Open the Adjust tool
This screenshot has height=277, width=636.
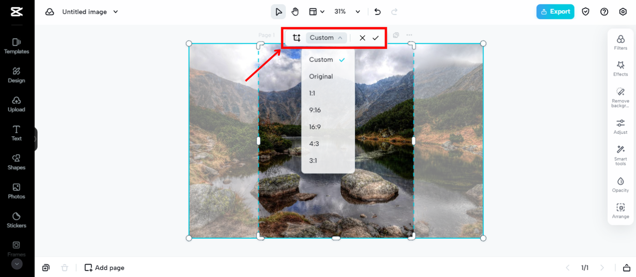[621, 127]
